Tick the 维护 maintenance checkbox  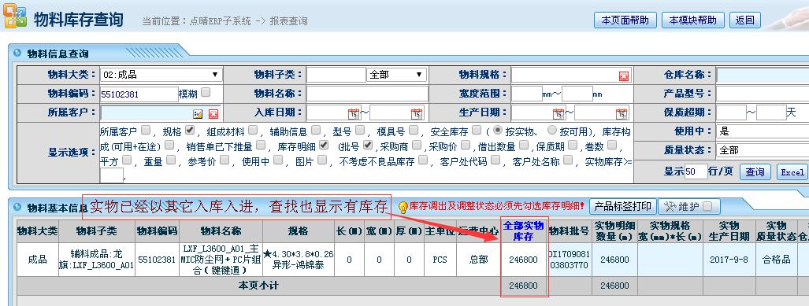707,206
